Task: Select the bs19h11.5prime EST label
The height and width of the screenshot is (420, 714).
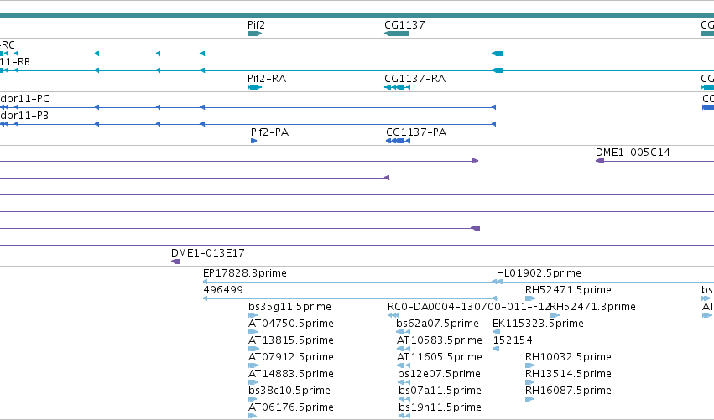Action: (440, 407)
